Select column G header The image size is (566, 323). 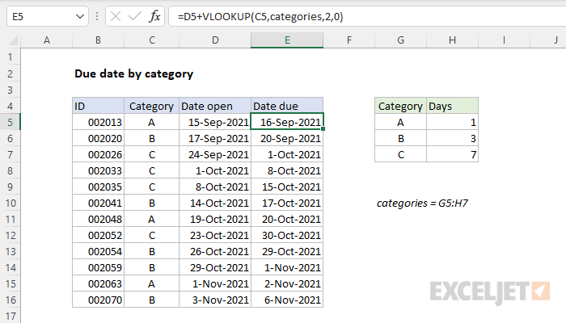pos(400,40)
